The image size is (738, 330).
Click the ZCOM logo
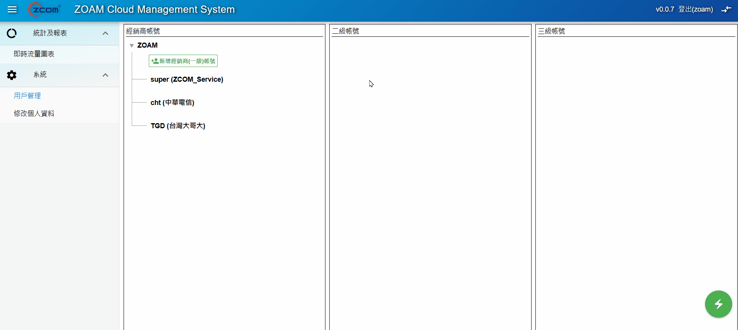(x=45, y=9)
